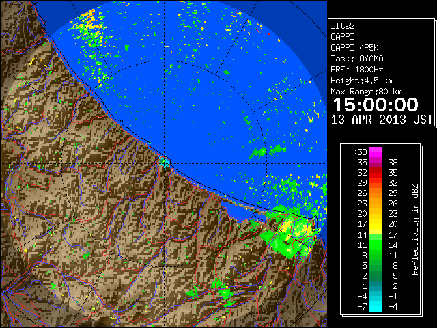Click the "13 APR 2013 JST" date

382,120
